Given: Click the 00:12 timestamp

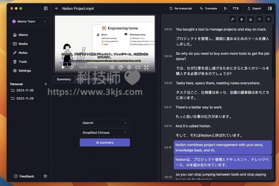Looking at the screenshot, I should [x=168, y=107].
